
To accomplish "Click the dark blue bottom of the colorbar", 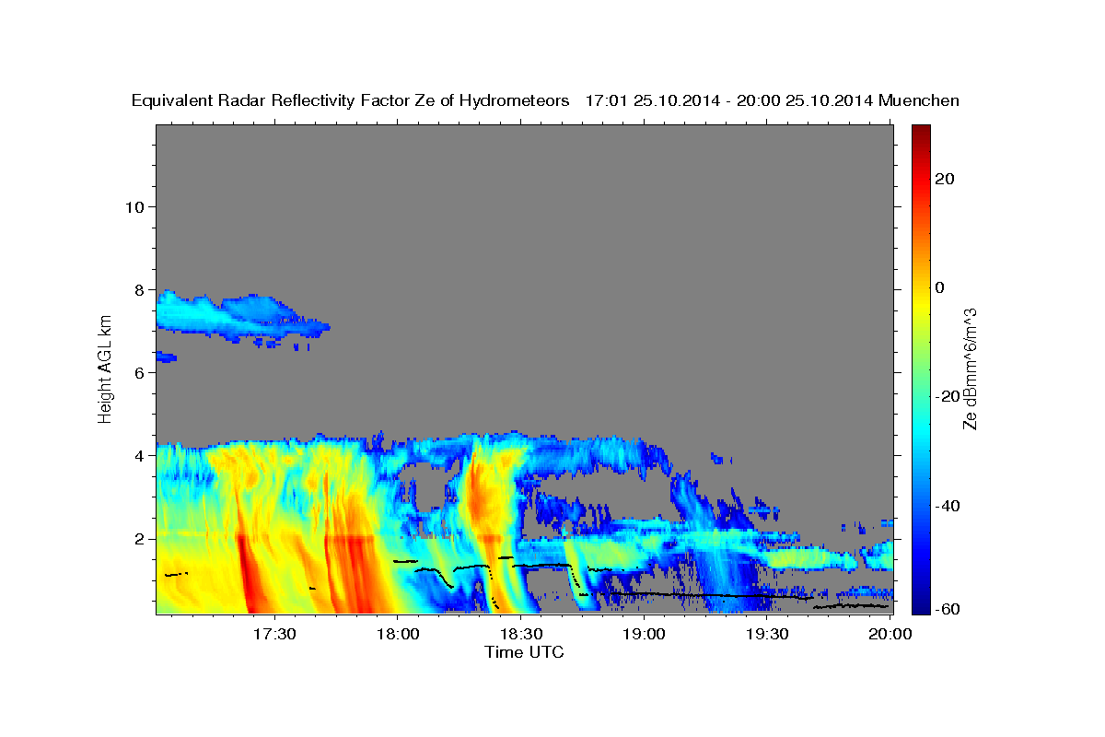I will [919, 603].
